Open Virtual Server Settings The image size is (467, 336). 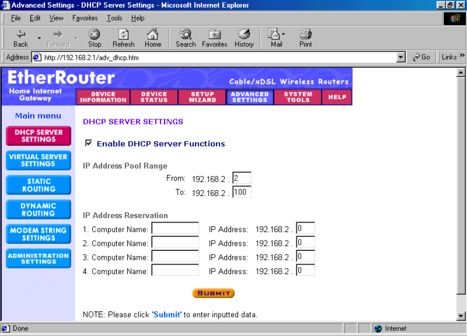tap(38, 160)
